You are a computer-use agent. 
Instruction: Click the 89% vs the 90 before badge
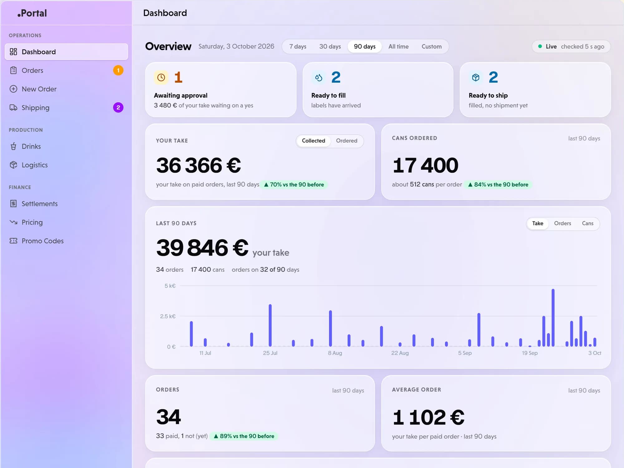(244, 436)
